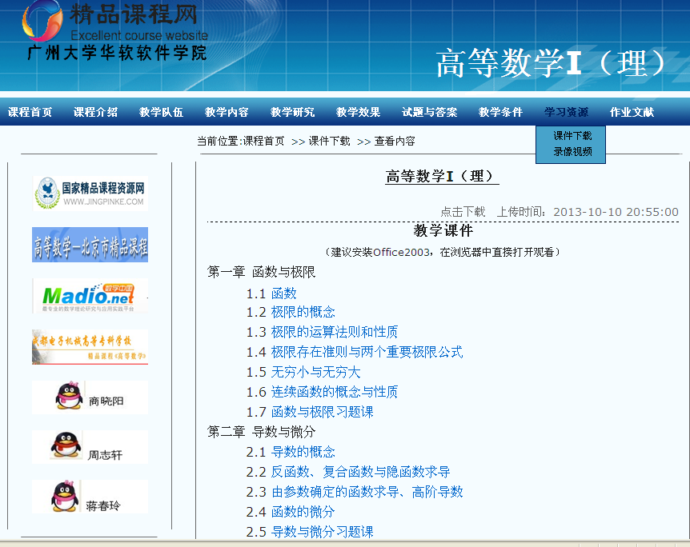The width and height of the screenshot is (690, 547).
Task: Open the 国家精品课程资源网 banner
Action: pos(90,193)
